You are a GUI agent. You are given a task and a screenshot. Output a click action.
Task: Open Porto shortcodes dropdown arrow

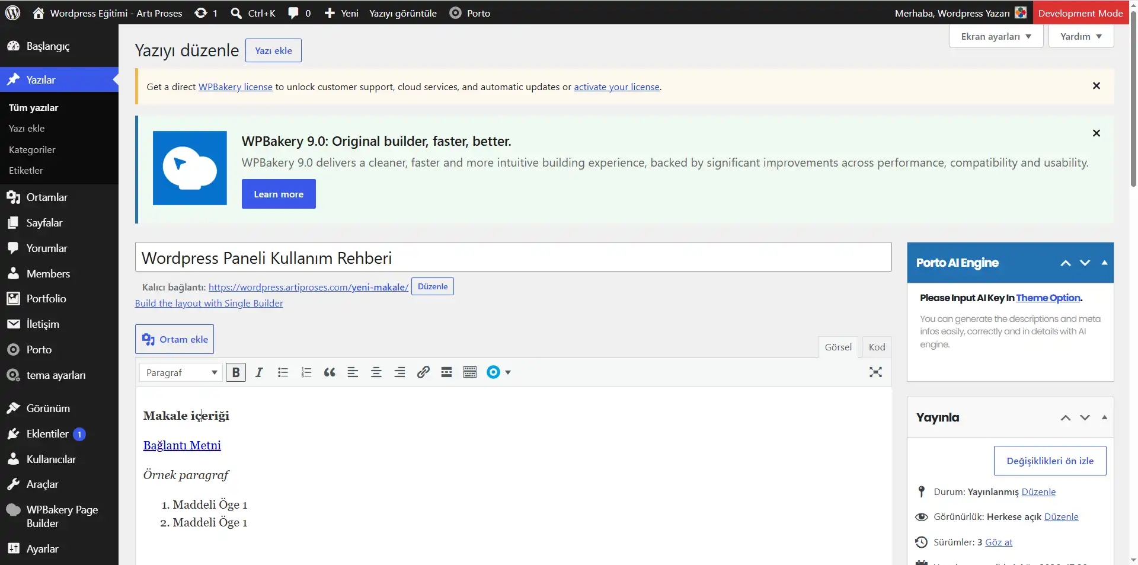508,373
